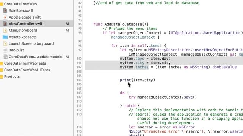Select the CoreDataFromWeb group in navigator
243x136 pixels.
(21, 4)
